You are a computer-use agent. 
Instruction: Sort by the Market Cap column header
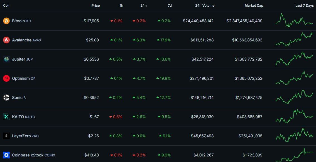tap(254, 6)
